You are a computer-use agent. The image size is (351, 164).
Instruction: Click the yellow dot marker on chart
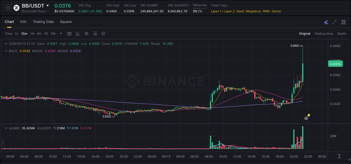(x=309, y=115)
